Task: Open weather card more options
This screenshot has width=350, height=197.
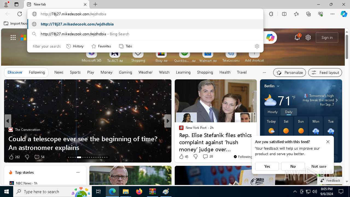Action: 334,86
